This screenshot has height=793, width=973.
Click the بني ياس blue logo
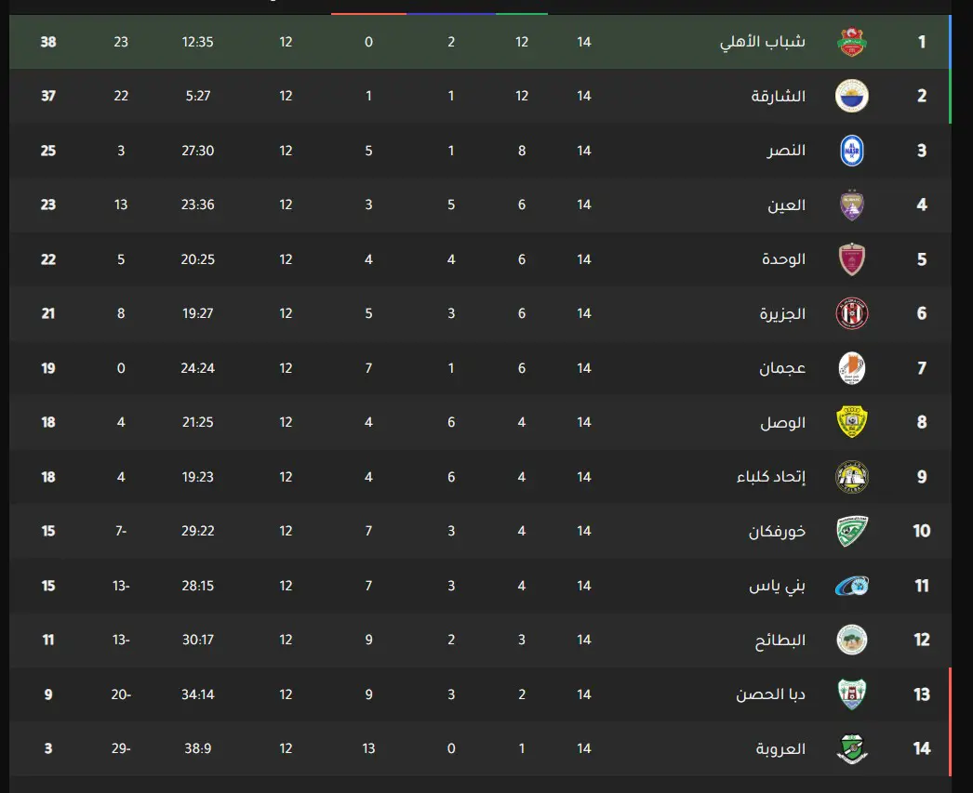[851, 586]
